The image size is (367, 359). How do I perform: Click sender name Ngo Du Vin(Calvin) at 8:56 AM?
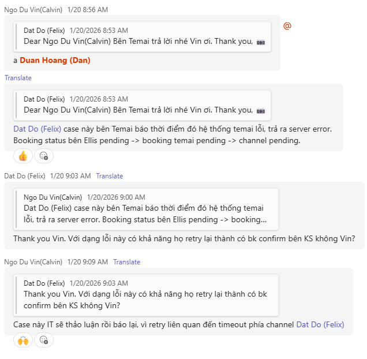click(33, 10)
